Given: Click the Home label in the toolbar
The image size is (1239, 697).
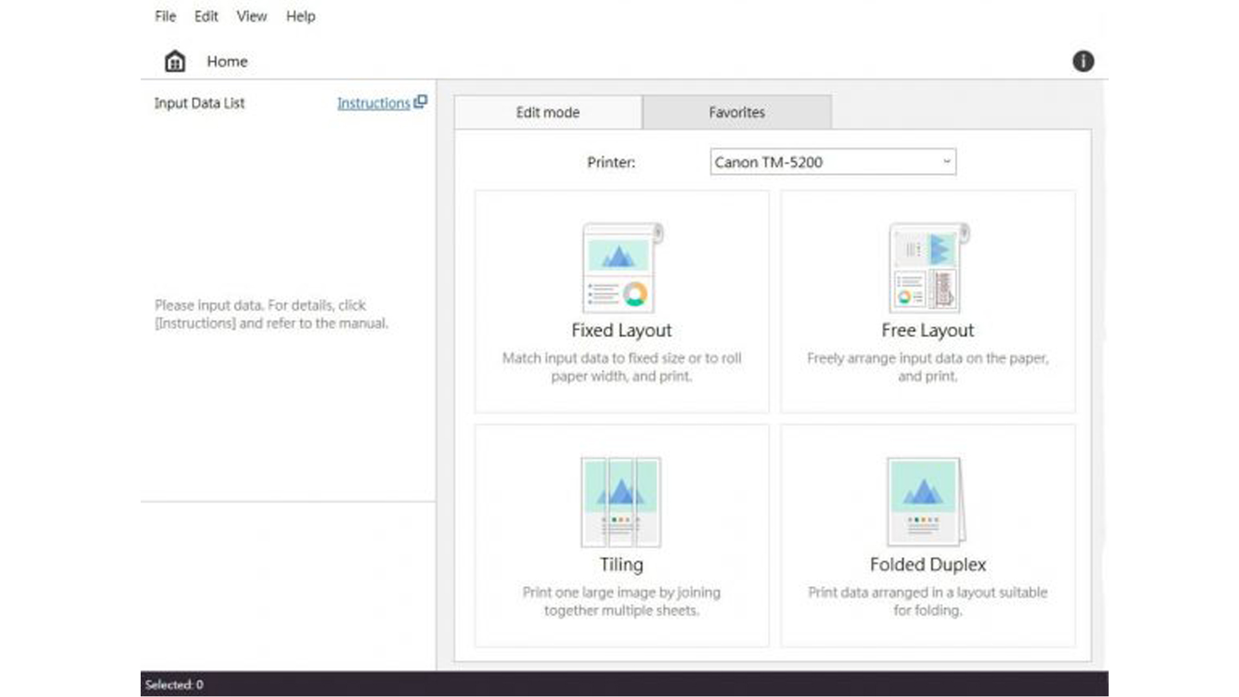Looking at the screenshot, I should pyautogui.click(x=227, y=61).
